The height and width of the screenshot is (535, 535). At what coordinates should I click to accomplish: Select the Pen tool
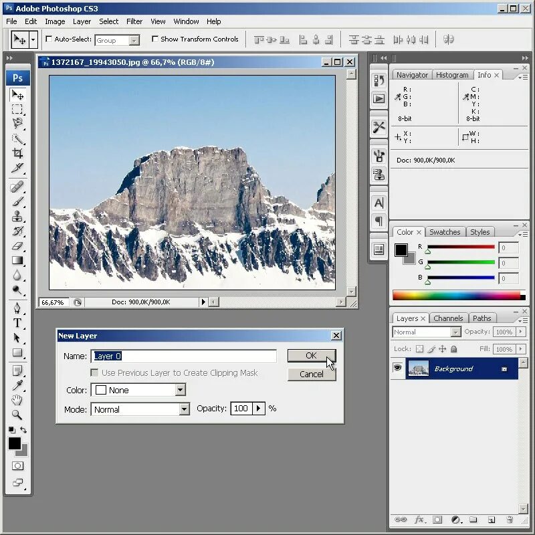pos(17,308)
